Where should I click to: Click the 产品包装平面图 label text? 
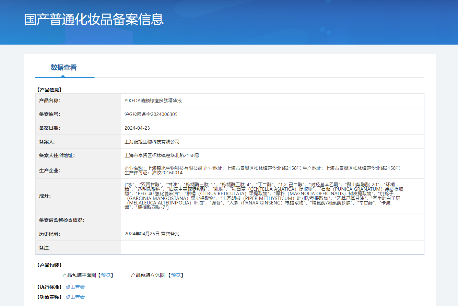[79, 275]
